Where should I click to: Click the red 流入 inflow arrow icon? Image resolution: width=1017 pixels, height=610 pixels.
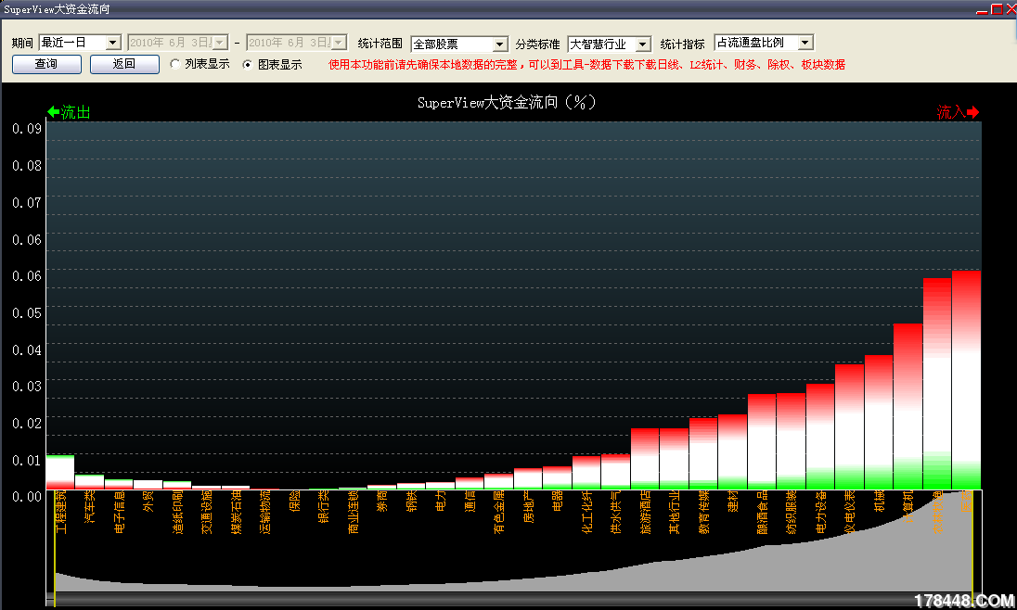(x=973, y=112)
